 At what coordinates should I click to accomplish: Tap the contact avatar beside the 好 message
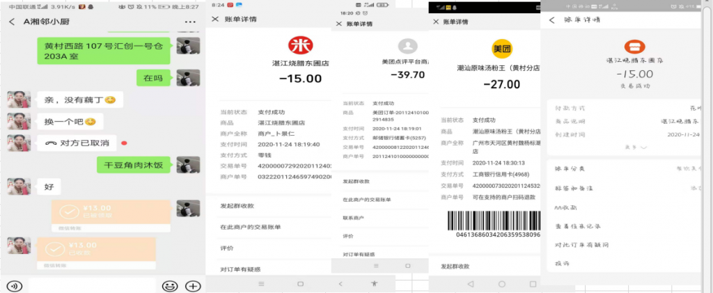[x=19, y=187]
